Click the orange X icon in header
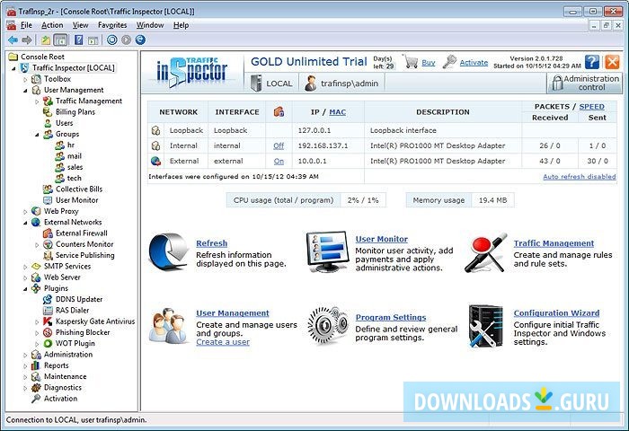 coord(612,62)
